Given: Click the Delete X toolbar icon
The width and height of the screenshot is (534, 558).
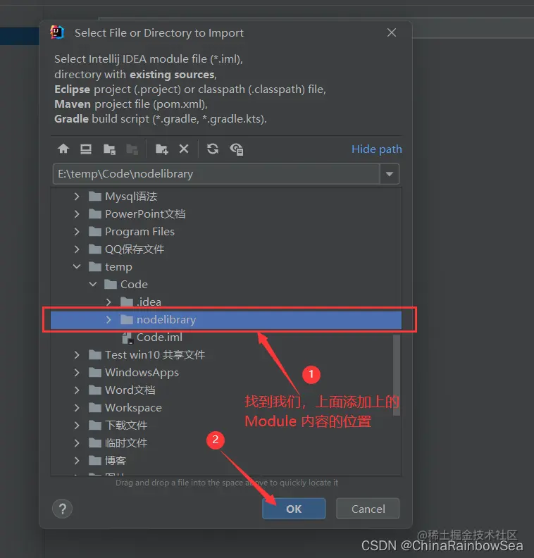Looking at the screenshot, I should (x=184, y=149).
